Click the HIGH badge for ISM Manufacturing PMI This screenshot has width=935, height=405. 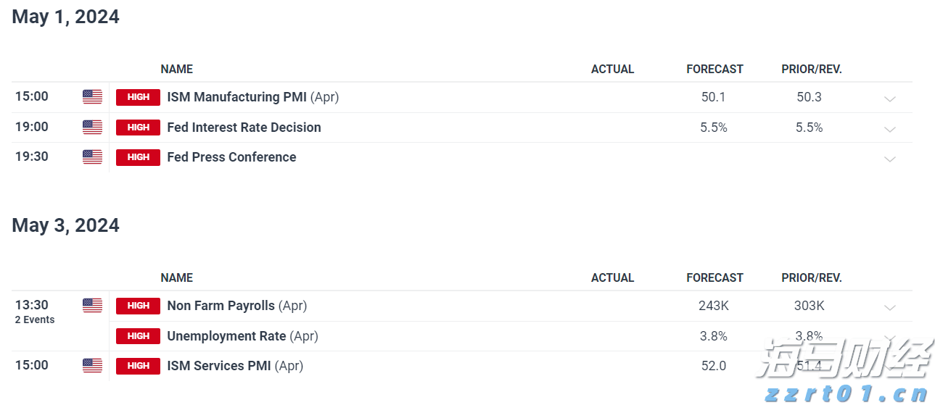pos(138,97)
